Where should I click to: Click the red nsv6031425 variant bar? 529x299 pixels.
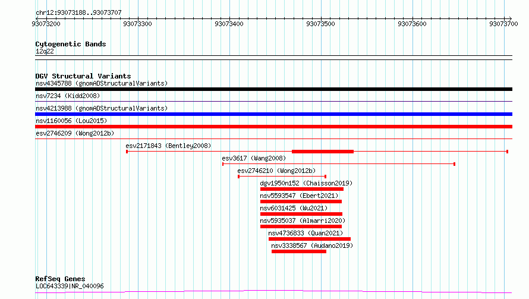click(x=301, y=214)
